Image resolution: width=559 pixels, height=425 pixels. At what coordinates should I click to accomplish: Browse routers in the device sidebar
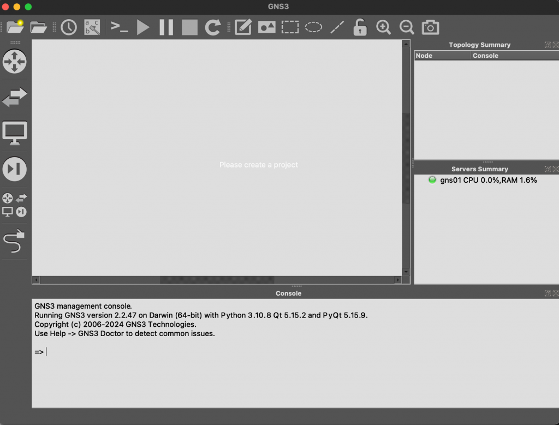pyautogui.click(x=15, y=62)
